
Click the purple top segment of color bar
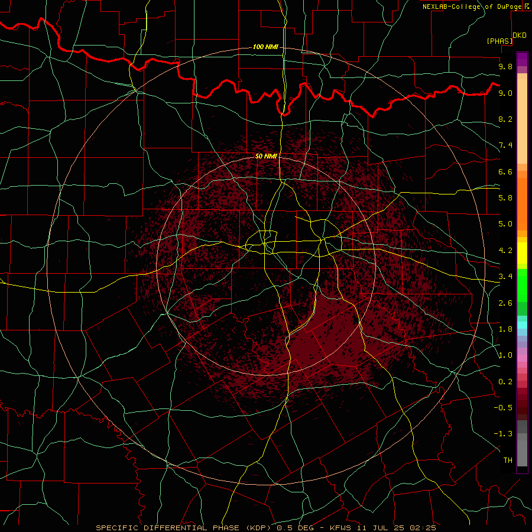point(522,60)
